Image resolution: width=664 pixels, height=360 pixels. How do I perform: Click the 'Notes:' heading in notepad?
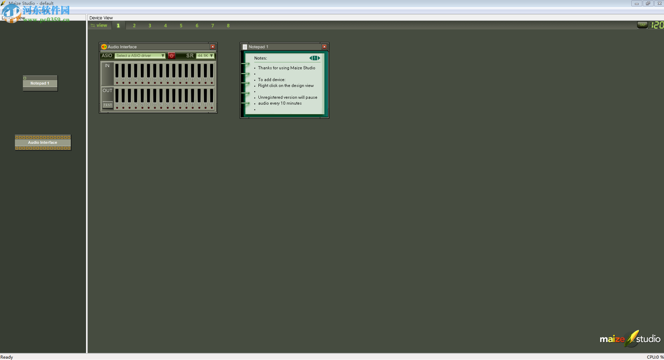pos(261,58)
